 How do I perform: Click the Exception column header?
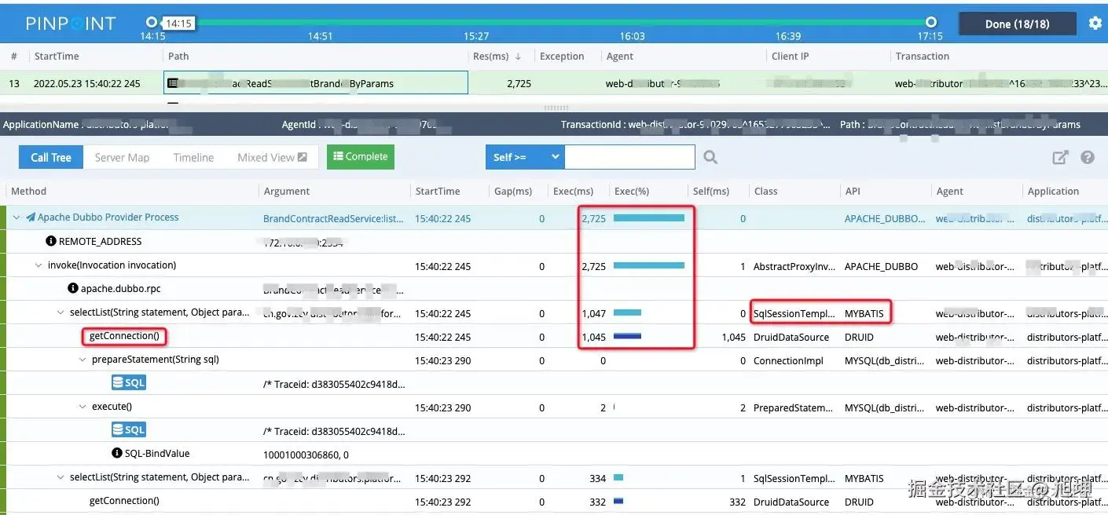(562, 57)
